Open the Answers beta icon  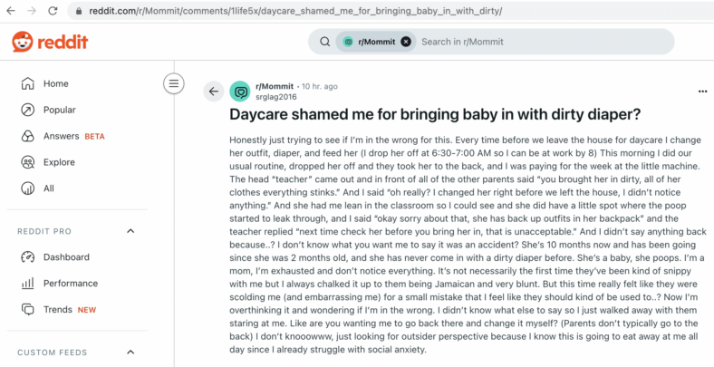point(28,136)
